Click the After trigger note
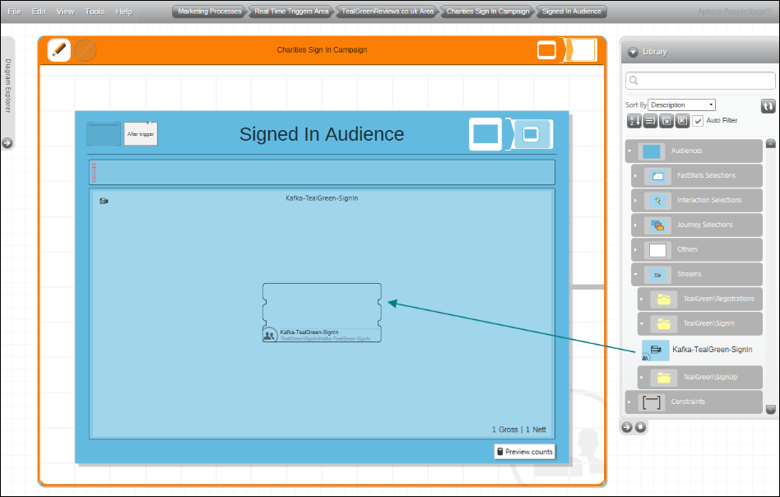 141,134
